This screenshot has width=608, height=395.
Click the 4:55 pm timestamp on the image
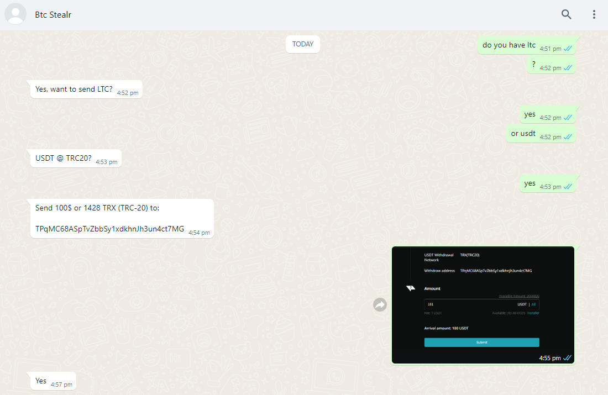[x=550, y=358]
